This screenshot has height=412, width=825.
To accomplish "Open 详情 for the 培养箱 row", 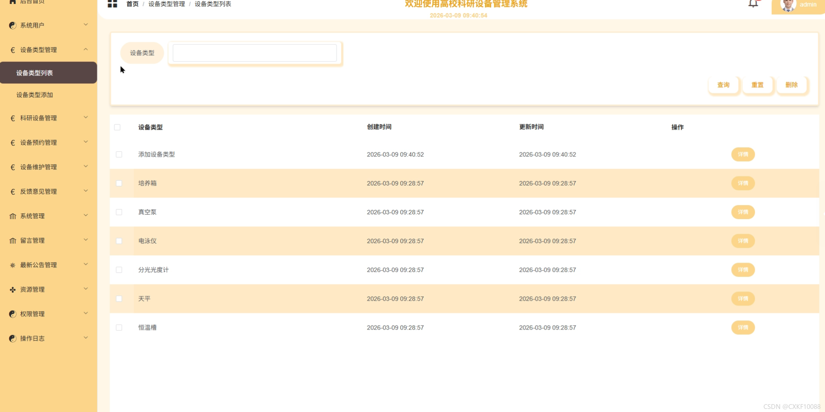I will point(743,183).
